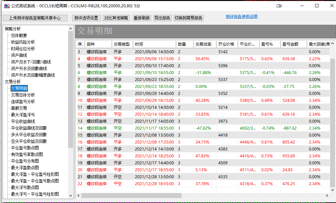Screen dimensions: 336x203
Task: Click table horizontal scroll-right arrow
Action: pos(327,195)
